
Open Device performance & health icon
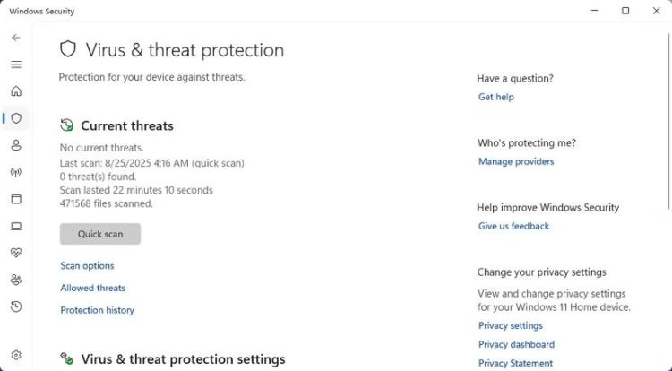click(x=16, y=253)
